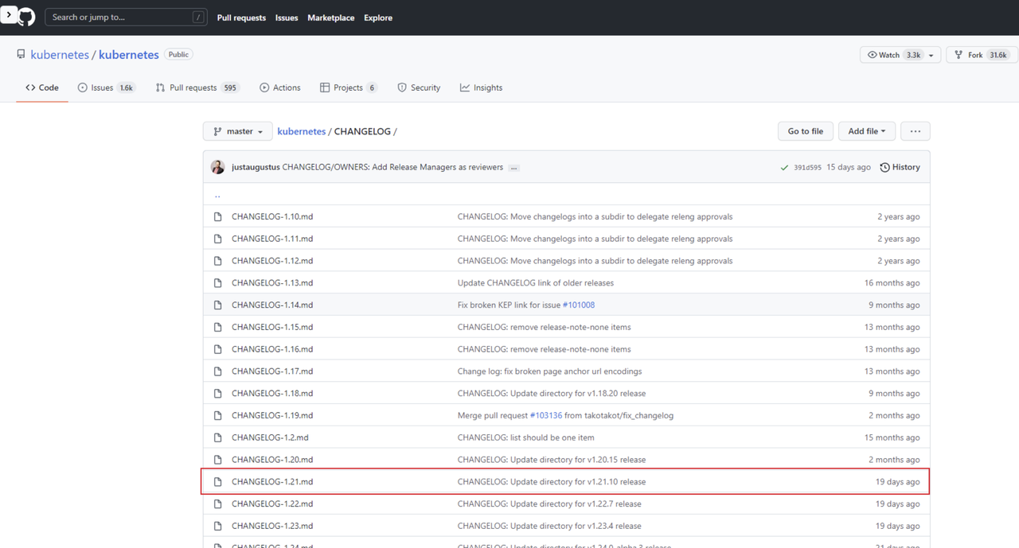Open CHANGELOG-1.18.md file
The image size is (1019, 548).
272,393
